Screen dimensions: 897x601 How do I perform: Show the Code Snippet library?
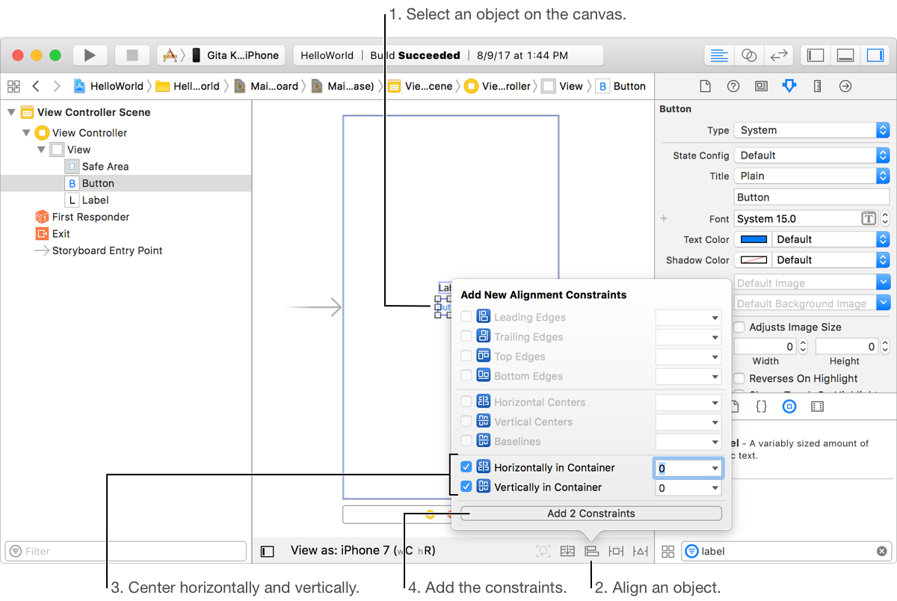761,407
